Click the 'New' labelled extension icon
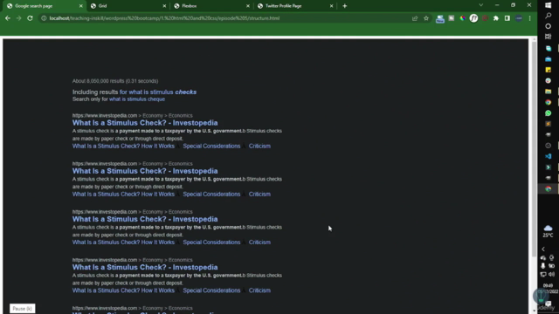Viewport: 559px width, 314px height. 440,18
